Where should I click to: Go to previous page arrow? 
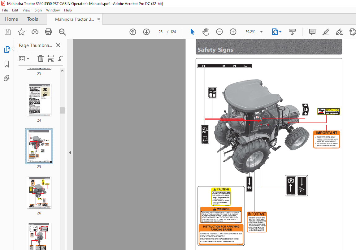click(133, 32)
